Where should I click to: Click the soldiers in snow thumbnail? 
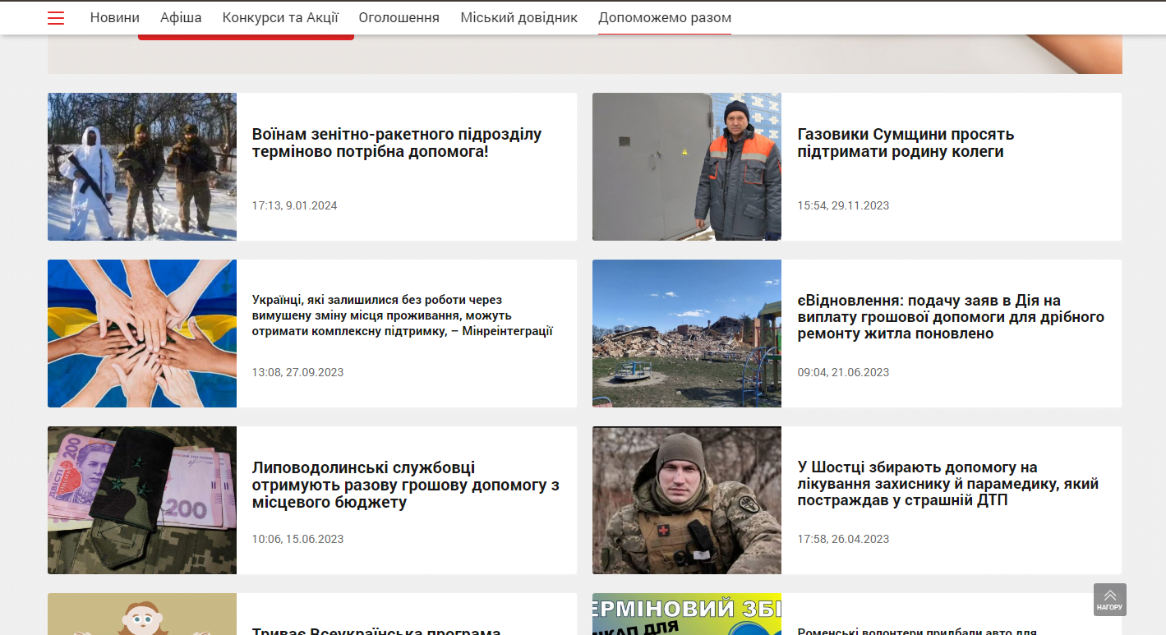click(142, 167)
